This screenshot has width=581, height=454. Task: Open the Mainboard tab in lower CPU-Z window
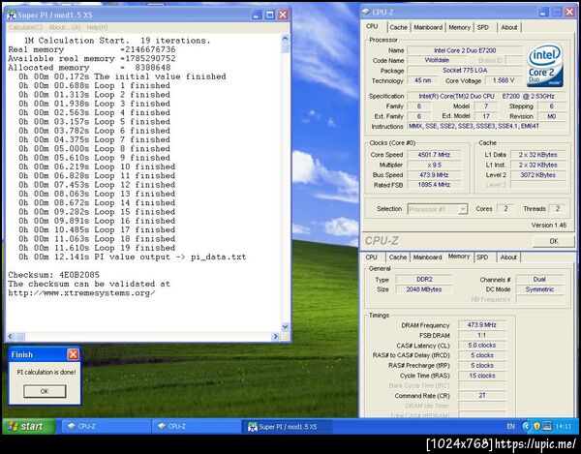click(428, 257)
